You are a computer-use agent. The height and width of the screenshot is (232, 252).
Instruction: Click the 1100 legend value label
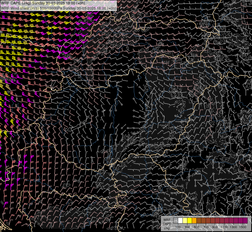point(224,227)
